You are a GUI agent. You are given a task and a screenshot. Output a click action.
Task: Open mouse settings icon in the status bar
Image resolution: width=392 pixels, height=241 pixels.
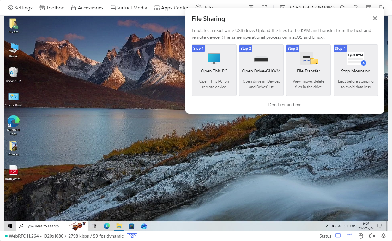click(360, 236)
